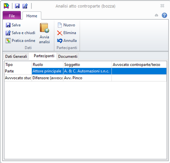This screenshot has width=170, height=163.
Task: Collapse the ribbon with the caret arrow
Action: coord(157,15)
